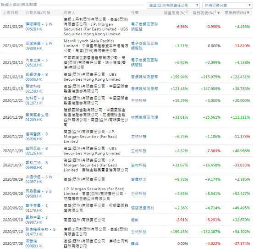Open stock link 06998.HK

(33, 167)
